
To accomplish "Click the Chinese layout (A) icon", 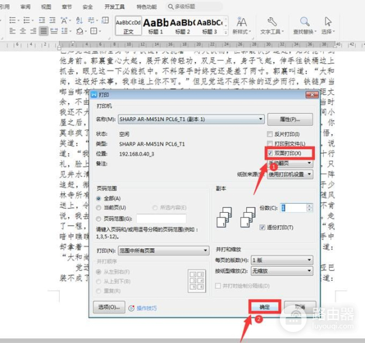I will pos(64,21).
